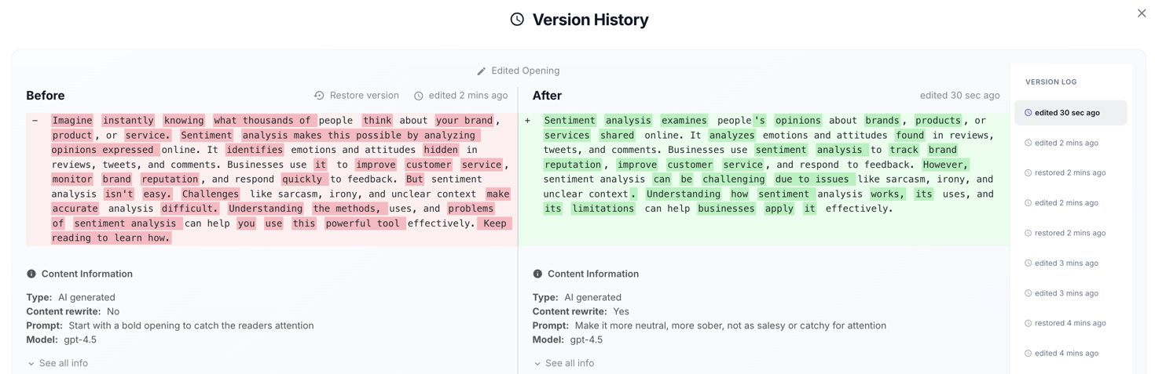This screenshot has height=374, width=1155.
Task: Select the second edited 2 mins ago log entry
Action: pyautogui.click(x=1070, y=203)
